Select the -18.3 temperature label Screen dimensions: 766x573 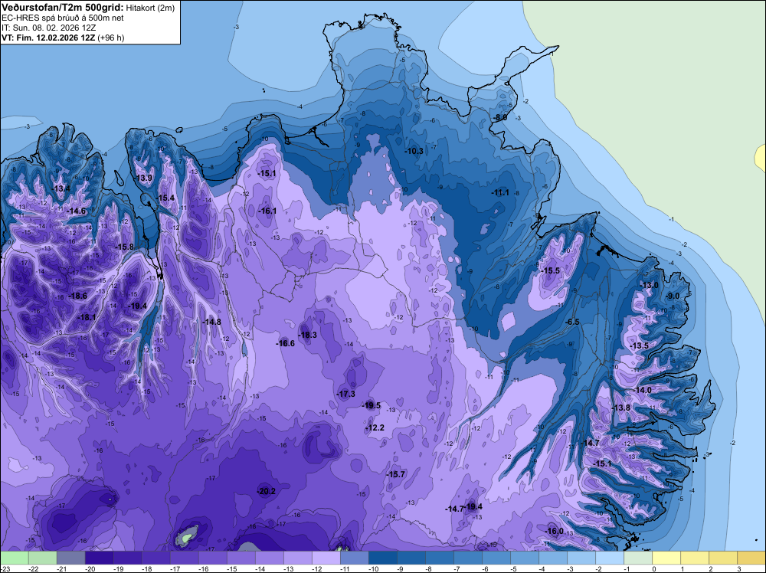point(308,335)
